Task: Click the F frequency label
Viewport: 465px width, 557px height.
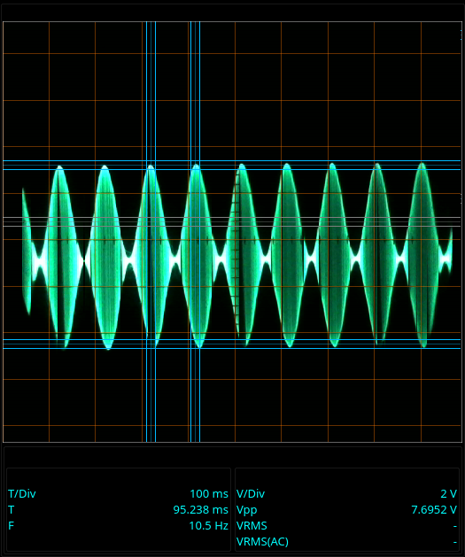Action: (x=11, y=526)
